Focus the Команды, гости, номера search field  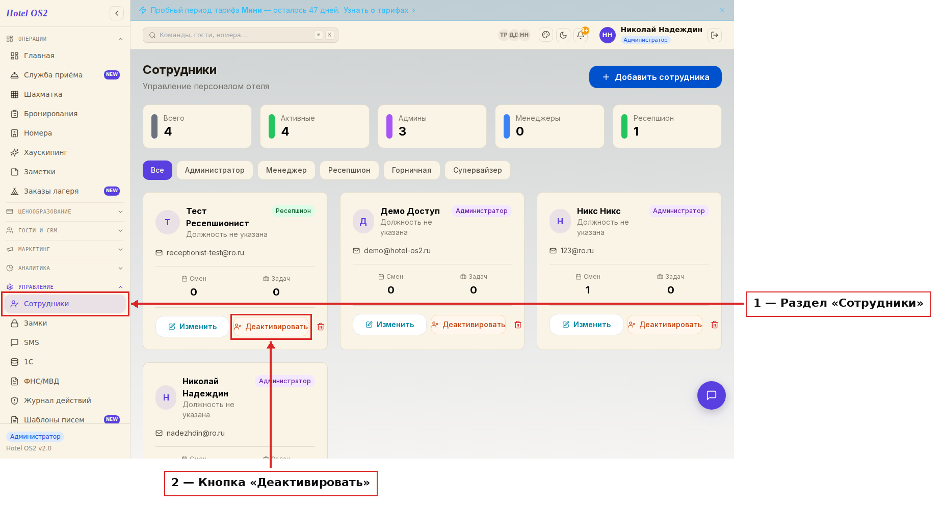click(x=241, y=35)
